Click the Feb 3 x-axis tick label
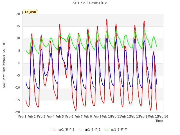Viewport: 180px width, 135px height. click(41, 116)
